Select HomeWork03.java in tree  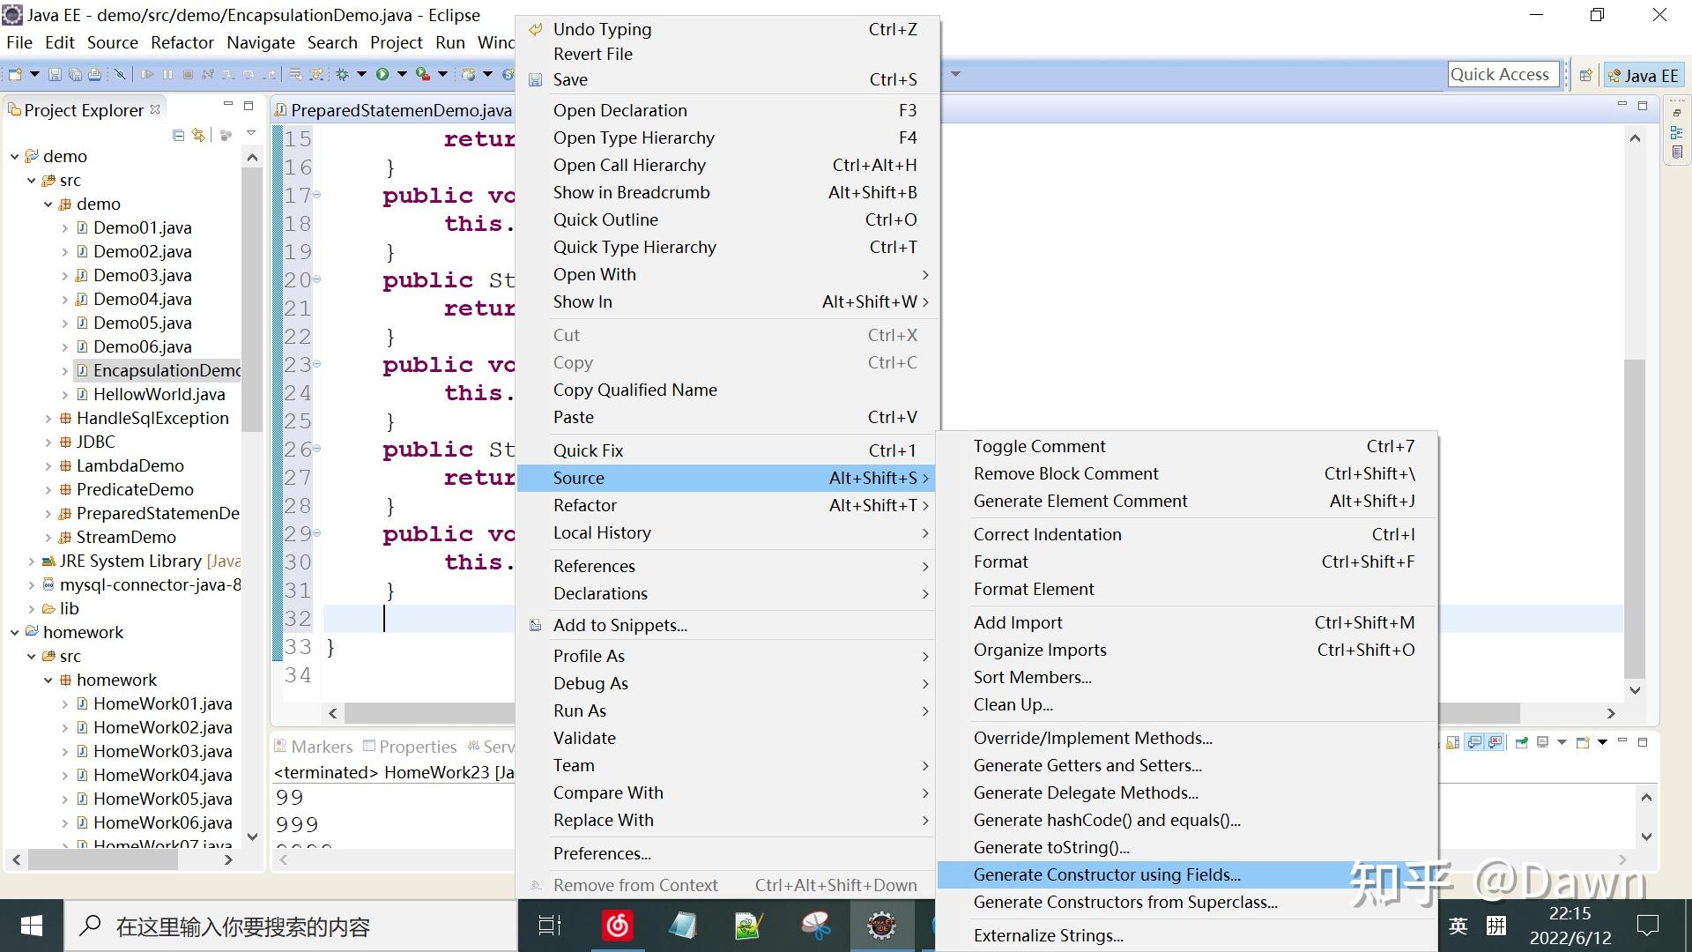click(x=163, y=751)
